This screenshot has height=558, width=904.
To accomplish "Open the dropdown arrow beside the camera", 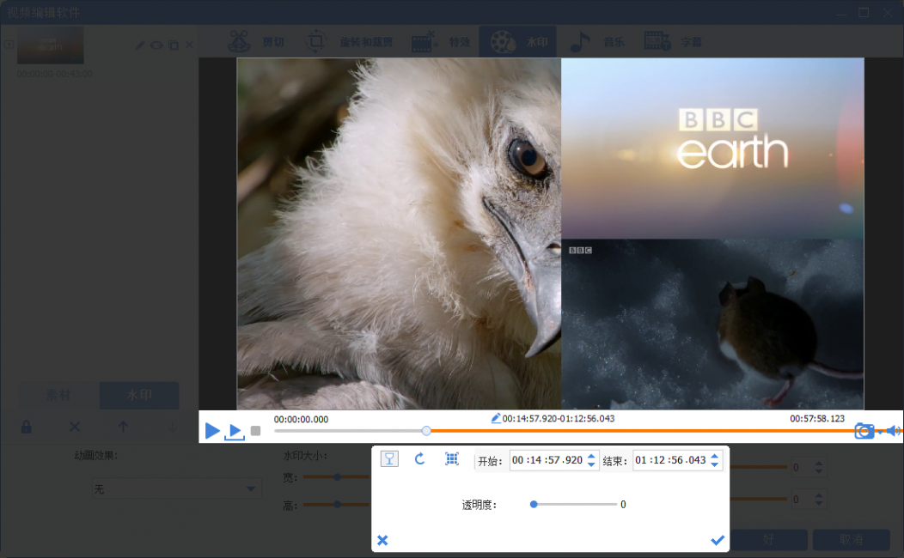I will (880, 432).
